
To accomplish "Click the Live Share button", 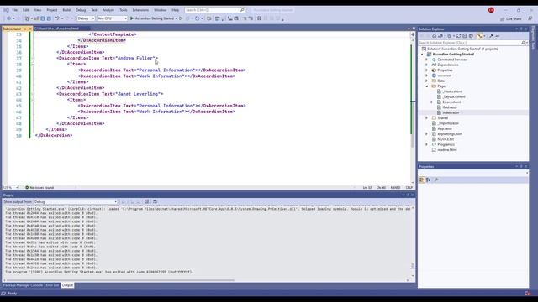I will pos(511,18).
